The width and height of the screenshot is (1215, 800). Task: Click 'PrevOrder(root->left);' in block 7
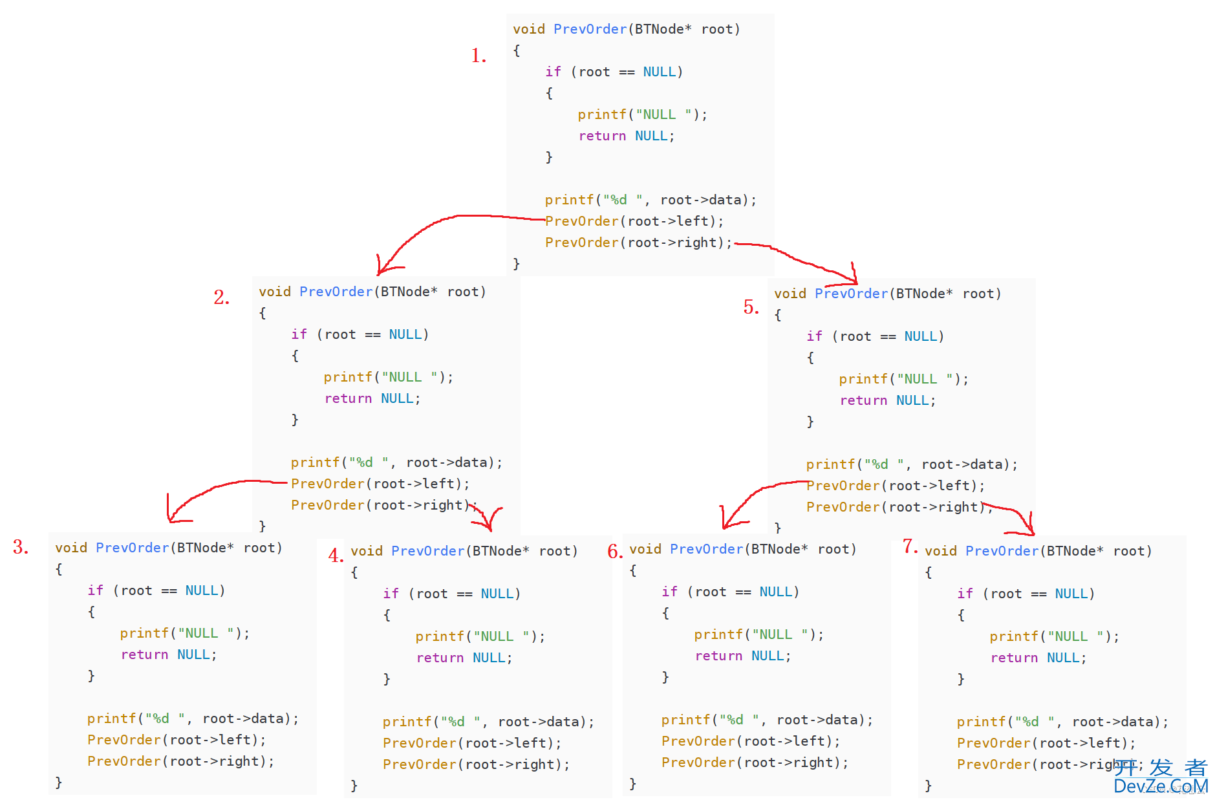(1046, 743)
